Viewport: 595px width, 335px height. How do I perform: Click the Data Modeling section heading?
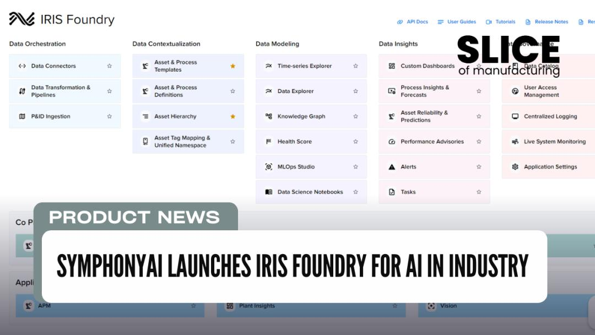click(277, 44)
